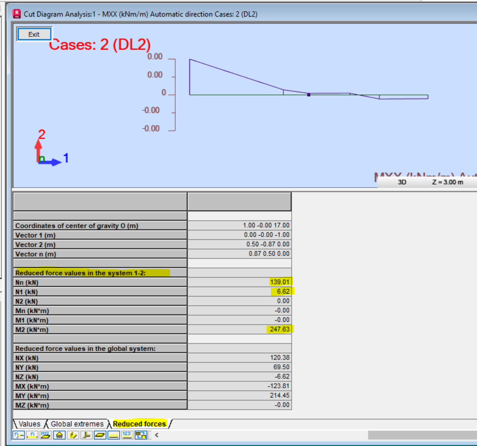Select the flat filled panel diagram icon

(x=99, y=435)
